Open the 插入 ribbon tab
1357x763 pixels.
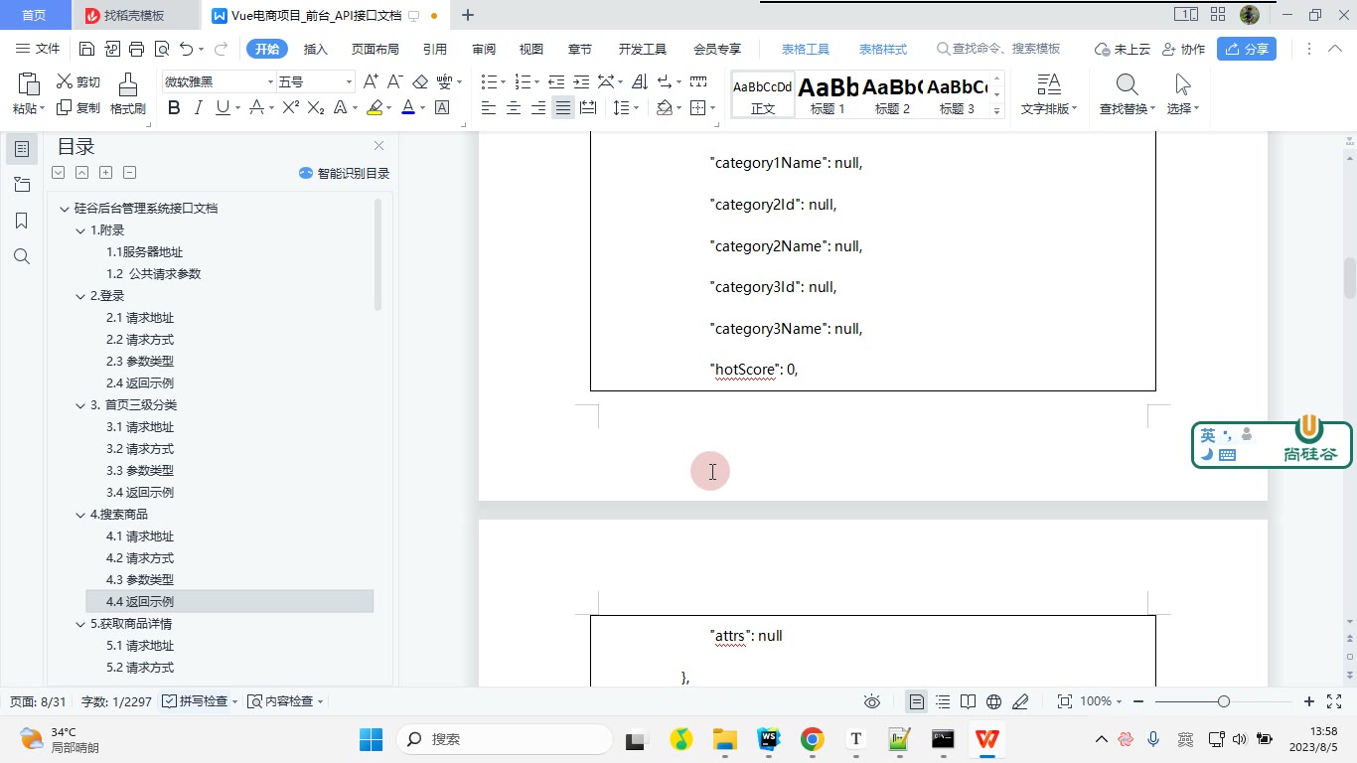[x=315, y=49]
